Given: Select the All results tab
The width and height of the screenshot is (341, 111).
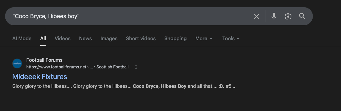Looking at the screenshot, I should (43, 39).
